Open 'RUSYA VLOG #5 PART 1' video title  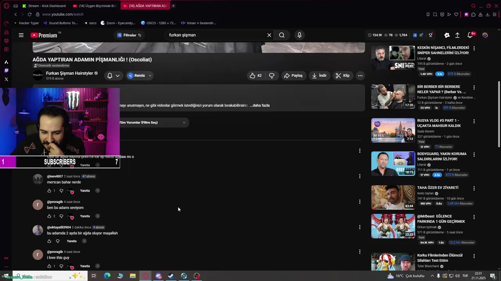(x=439, y=123)
